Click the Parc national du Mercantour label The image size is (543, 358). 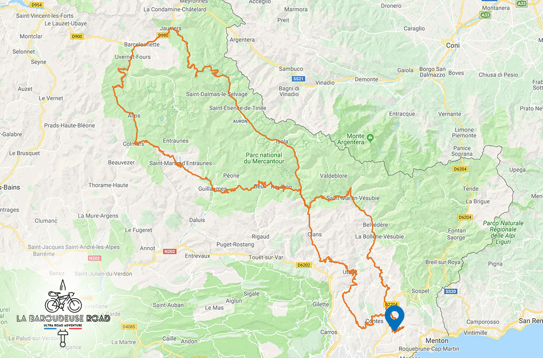[x=264, y=158]
